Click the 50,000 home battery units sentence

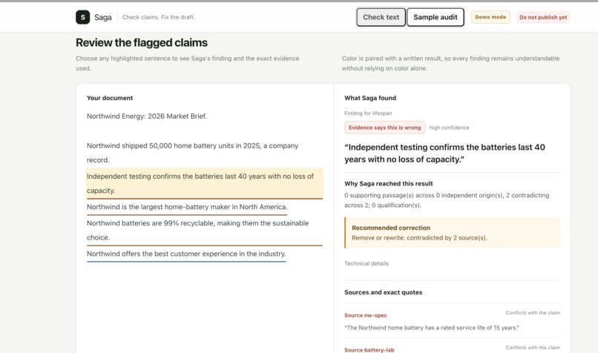tap(193, 153)
